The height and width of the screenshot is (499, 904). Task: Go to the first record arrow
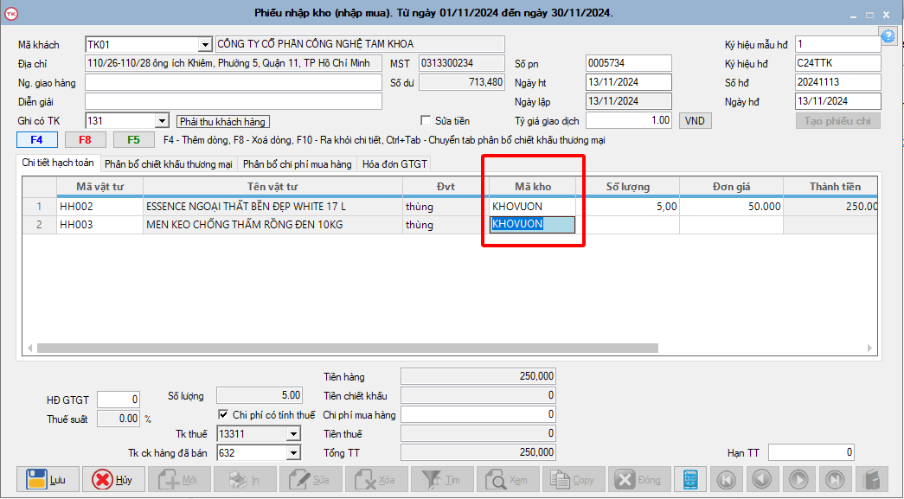727,479
